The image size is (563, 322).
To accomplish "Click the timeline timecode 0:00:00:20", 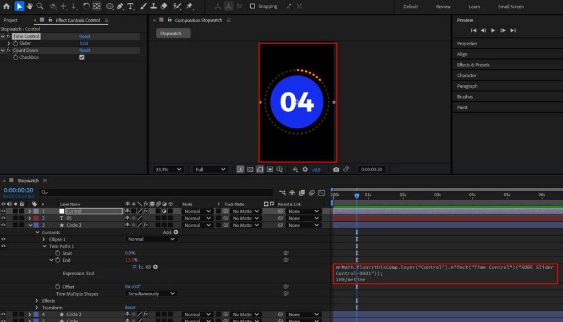I will click(18, 190).
